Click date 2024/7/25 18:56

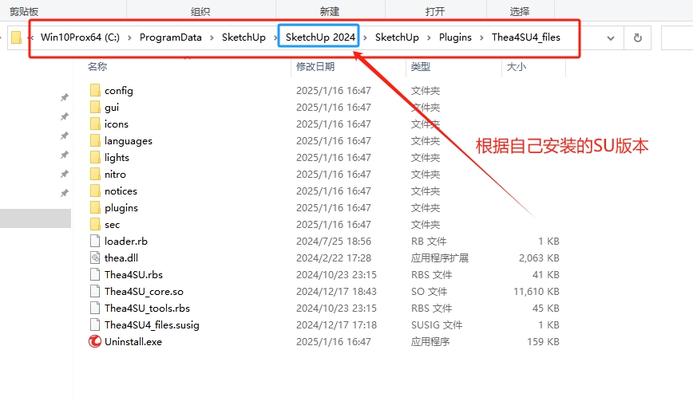point(334,242)
